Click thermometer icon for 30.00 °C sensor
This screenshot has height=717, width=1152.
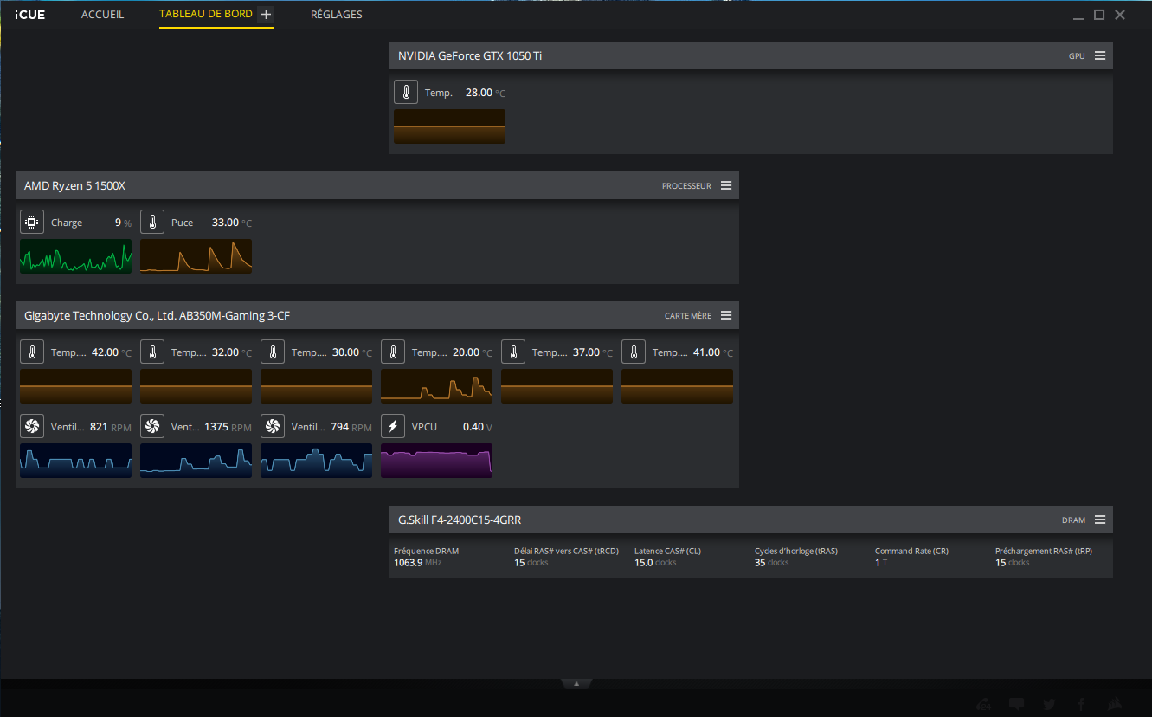pyautogui.click(x=273, y=352)
